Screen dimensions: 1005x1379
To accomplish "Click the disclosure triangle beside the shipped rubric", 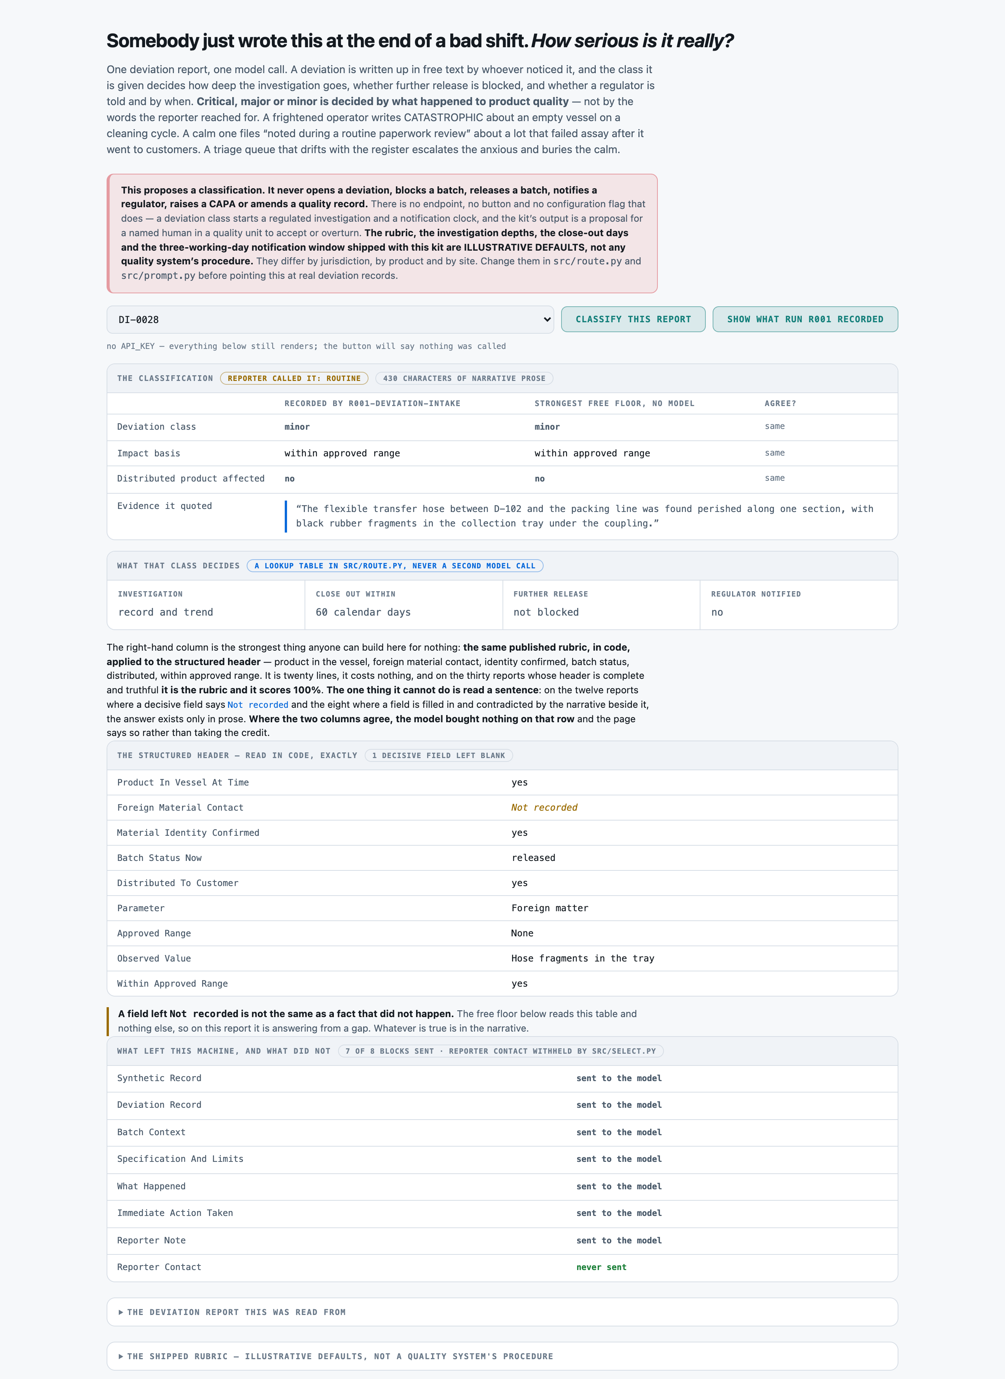I will pos(121,1357).
